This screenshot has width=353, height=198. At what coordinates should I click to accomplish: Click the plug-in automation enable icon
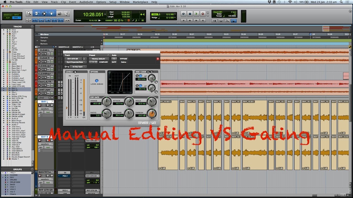pos(114,59)
